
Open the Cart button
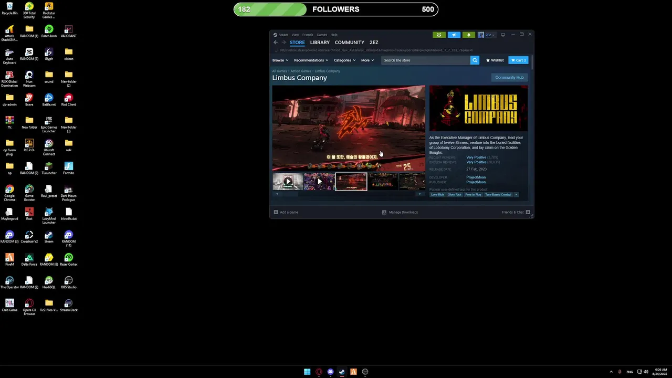pyautogui.click(x=518, y=60)
